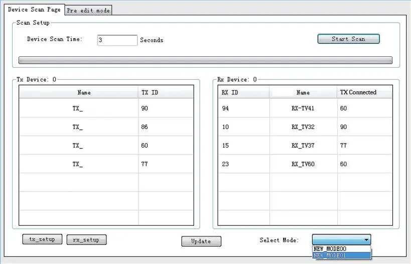This screenshot has height=264, width=411.
Task: Select the RX_TV37 device name
Action: pos(303,146)
